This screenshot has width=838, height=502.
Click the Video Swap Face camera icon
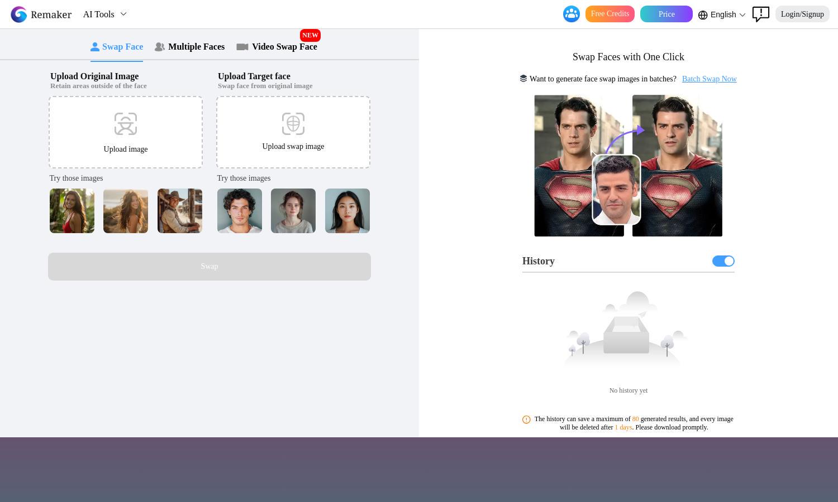click(242, 47)
